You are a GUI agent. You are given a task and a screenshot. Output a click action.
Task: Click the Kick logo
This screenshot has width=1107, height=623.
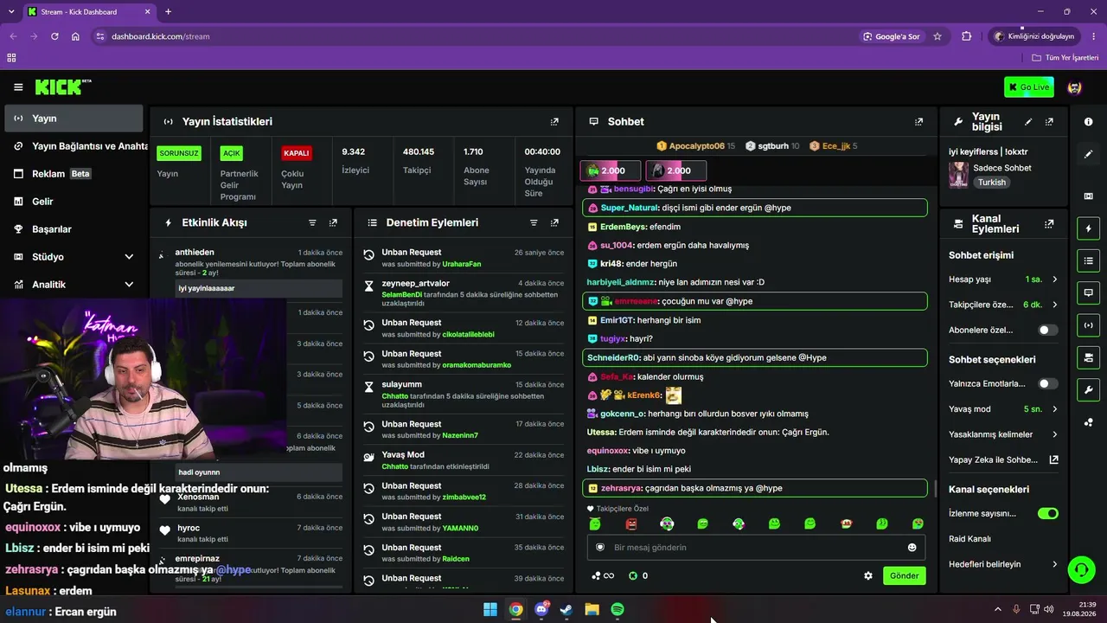click(62, 87)
